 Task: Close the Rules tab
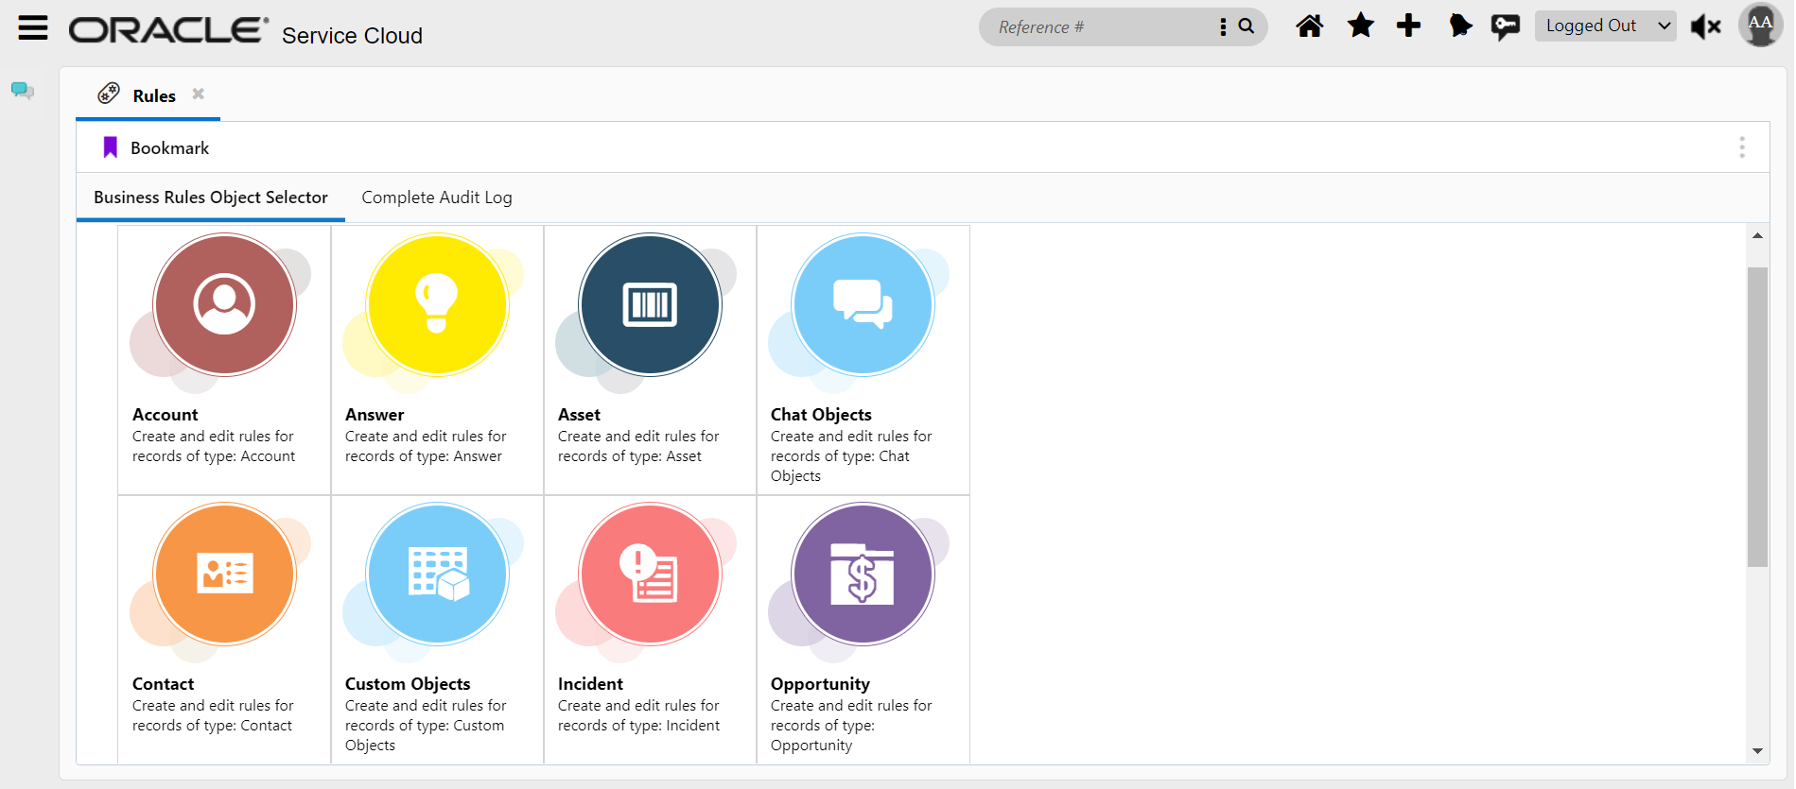[x=199, y=94]
